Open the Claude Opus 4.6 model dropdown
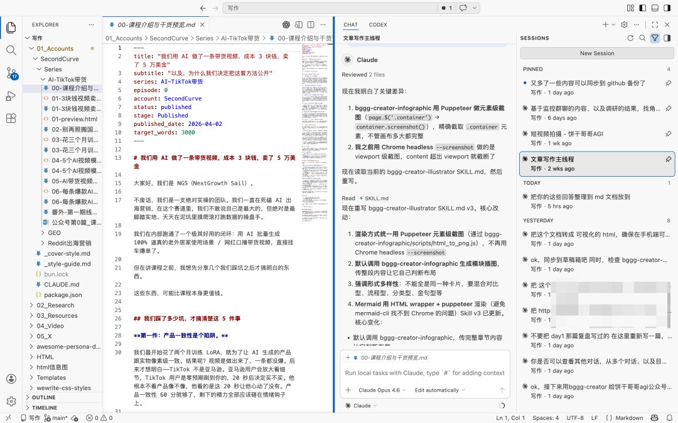This screenshot has height=423, width=678. tap(382, 390)
